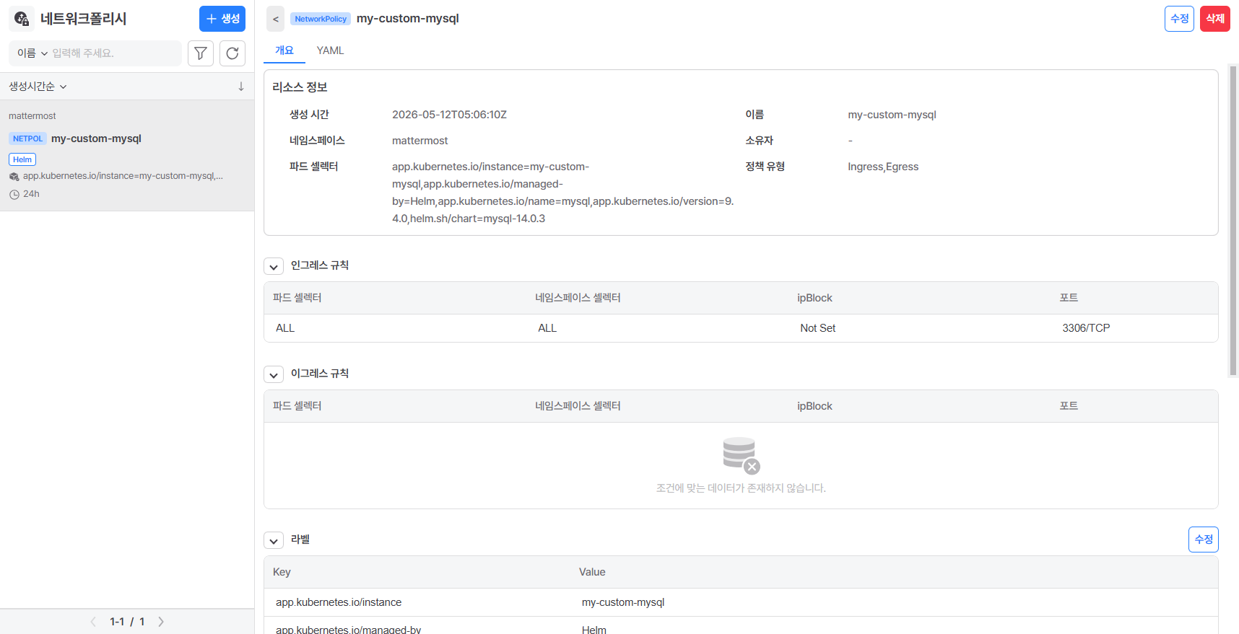
Task: Collapse the 이그레스 규칙 section
Action: 274,375
